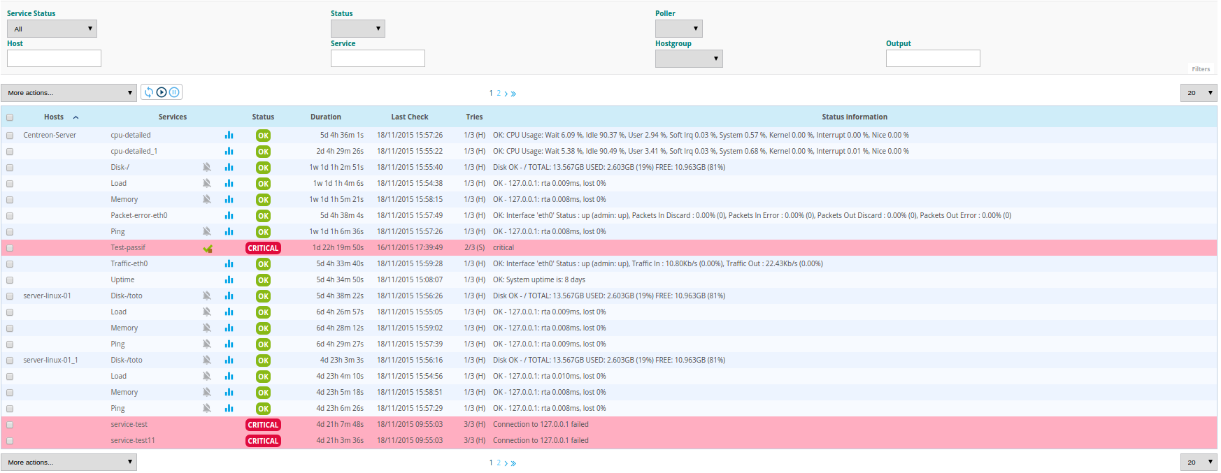1221x473 pixels.
Task: Sort by the Duration column header
Action: pos(326,117)
